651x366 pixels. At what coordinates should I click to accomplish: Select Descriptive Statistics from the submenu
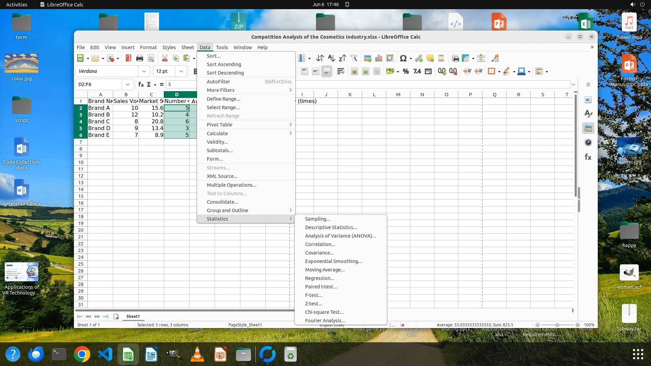tap(331, 227)
